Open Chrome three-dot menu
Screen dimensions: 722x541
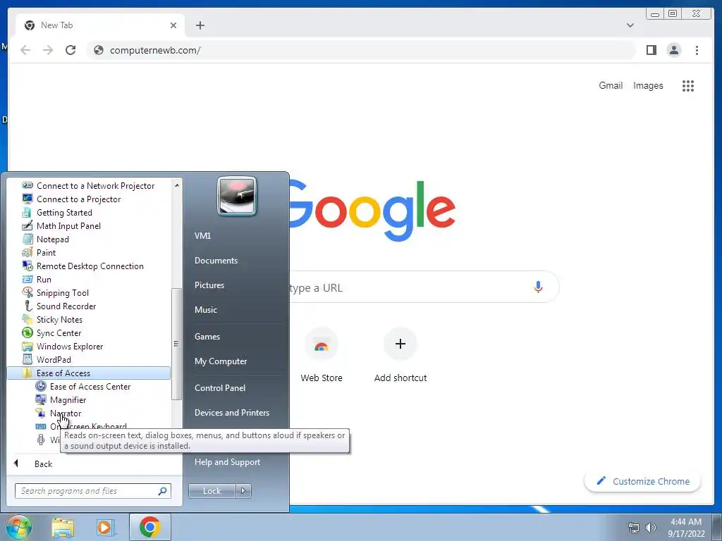(697, 50)
